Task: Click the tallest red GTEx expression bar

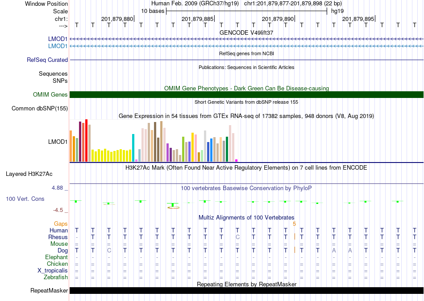Action: 86,141
